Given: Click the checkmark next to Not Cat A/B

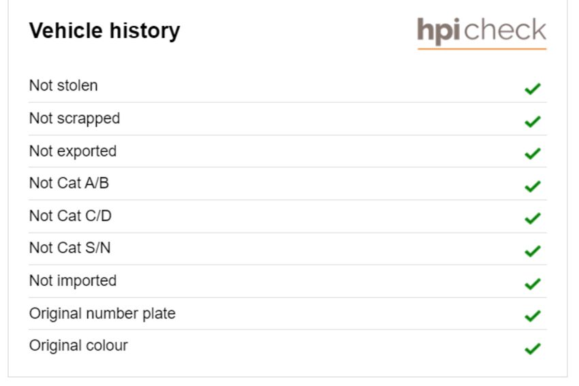Looking at the screenshot, I should (x=533, y=186).
